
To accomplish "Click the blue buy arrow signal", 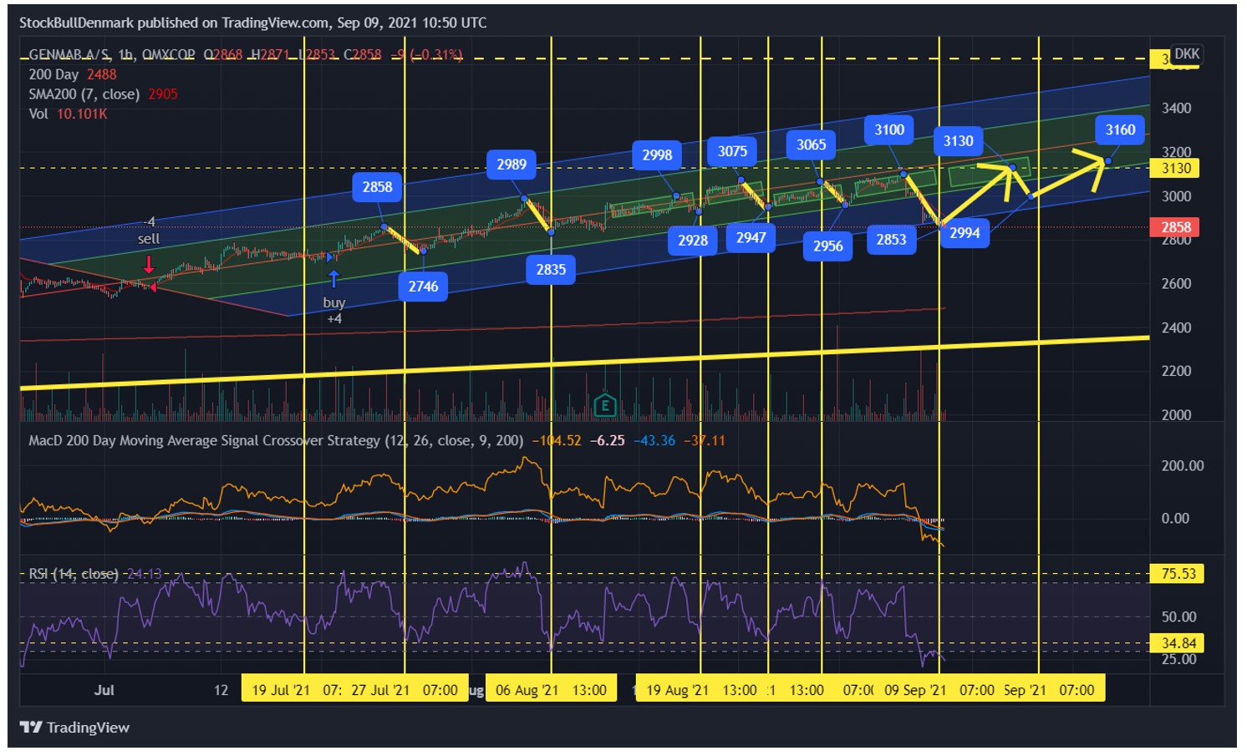I will tap(333, 278).
